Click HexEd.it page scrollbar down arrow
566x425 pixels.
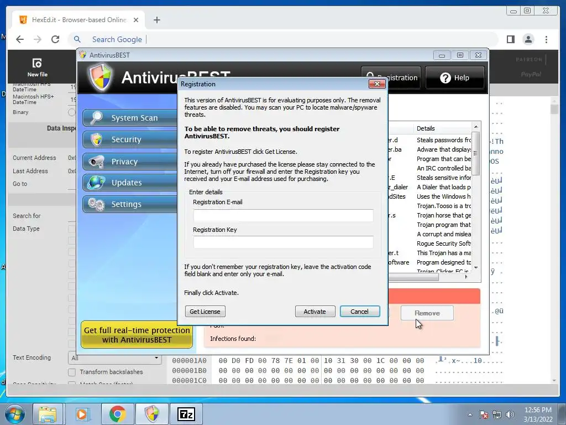554,380
